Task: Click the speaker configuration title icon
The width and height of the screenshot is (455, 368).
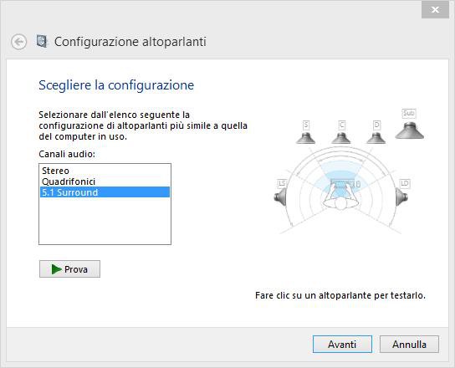Action: pyautogui.click(x=42, y=41)
